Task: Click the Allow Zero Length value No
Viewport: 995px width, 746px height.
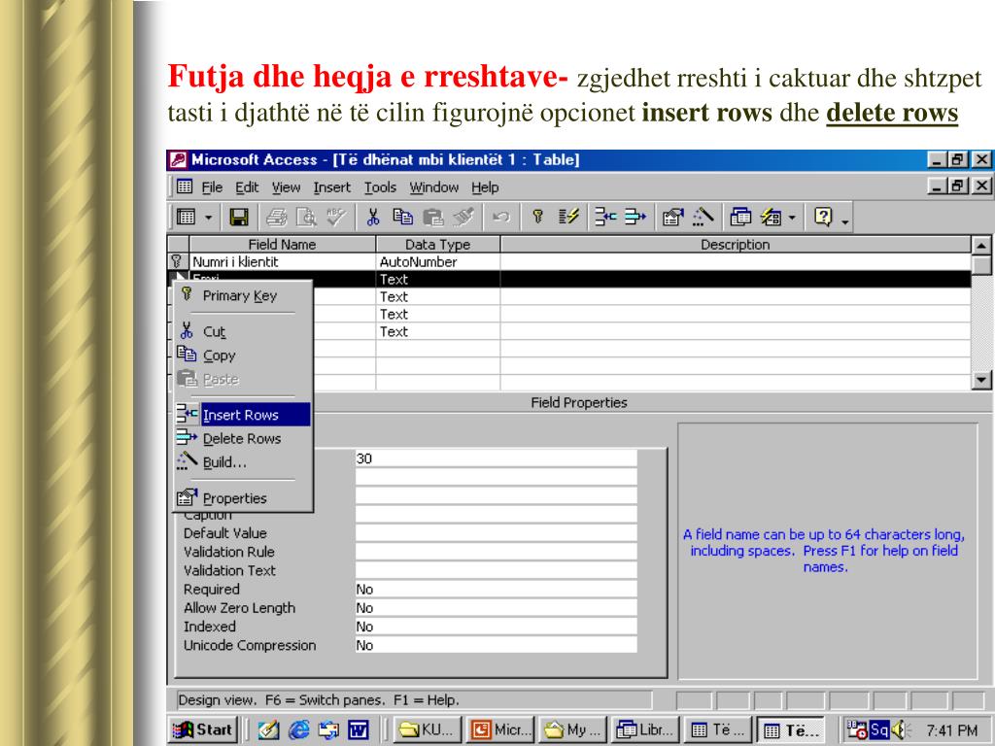Action: (x=496, y=608)
